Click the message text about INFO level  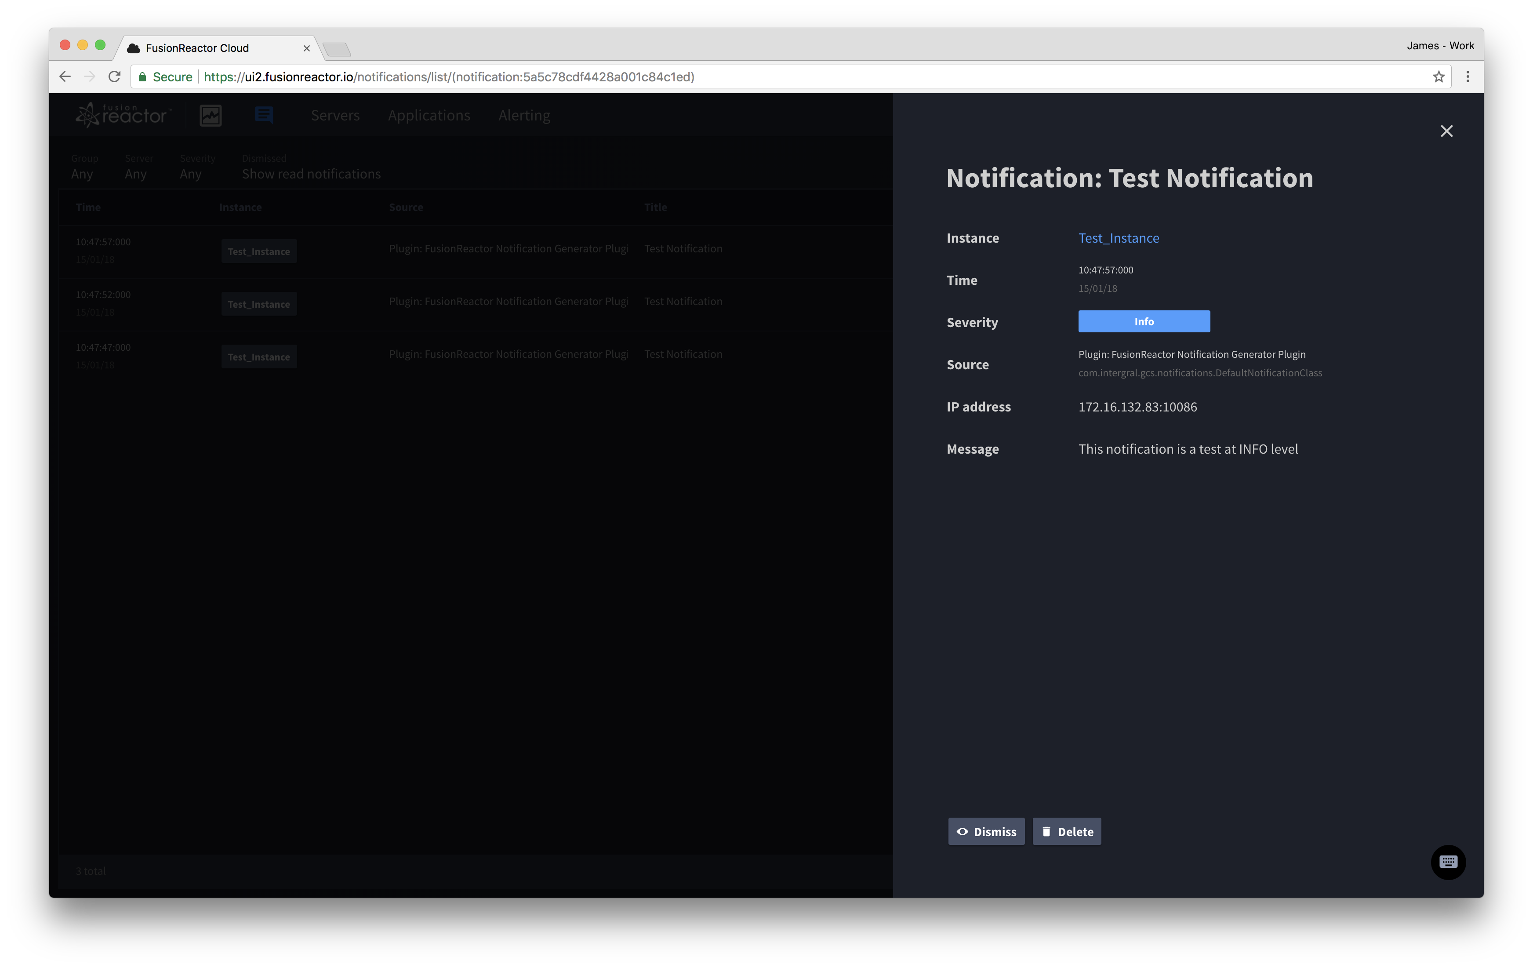pos(1188,449)
